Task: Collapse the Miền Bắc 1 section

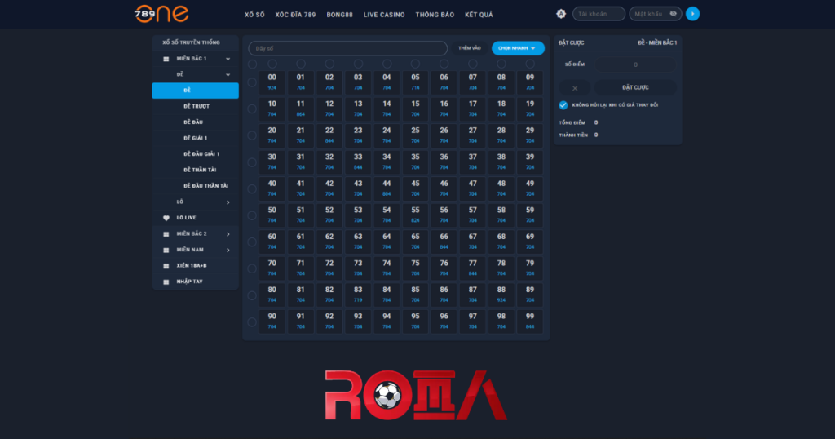Action: click(228, 59)
